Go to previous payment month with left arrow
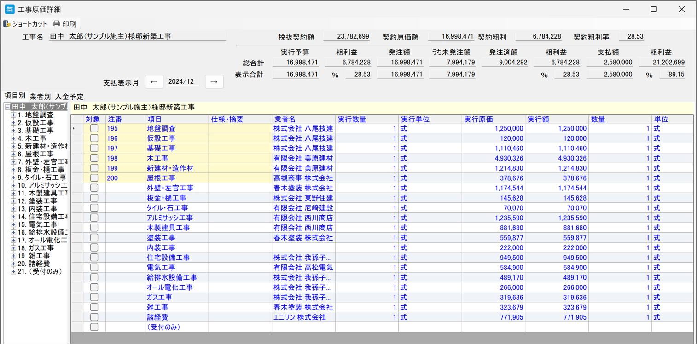Image resolution: width=697 pixels, height=344 pixels. (x=154, y=82)
